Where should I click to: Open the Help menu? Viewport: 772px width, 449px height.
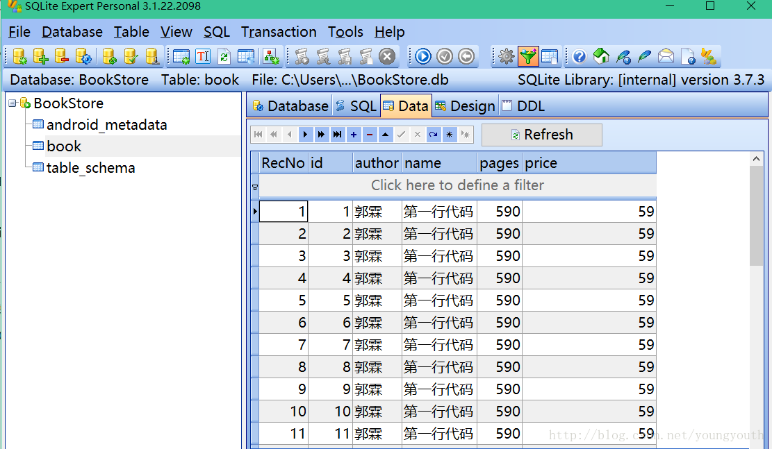(389, 32)
